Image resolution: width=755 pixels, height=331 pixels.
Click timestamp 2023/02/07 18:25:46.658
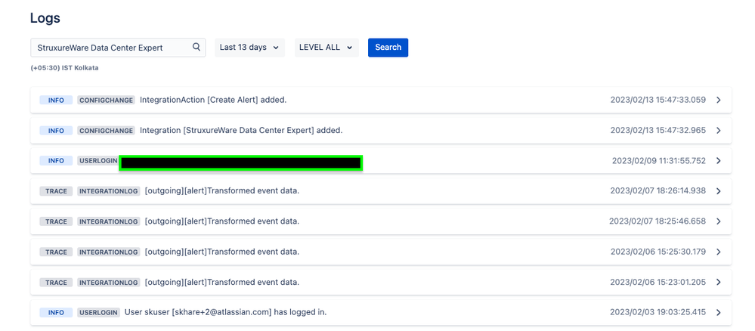click(x=658, y=221)
